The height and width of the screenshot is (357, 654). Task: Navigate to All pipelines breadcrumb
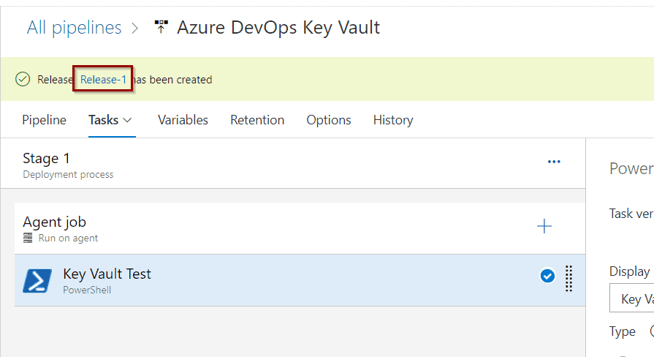click(x=75, y=28)
